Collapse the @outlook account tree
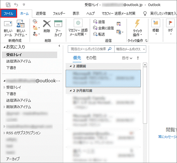 click(4, 81)
